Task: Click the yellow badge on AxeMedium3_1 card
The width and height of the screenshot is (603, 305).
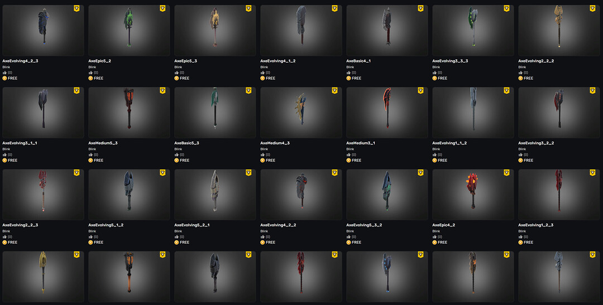Action: [x=421, y=91]
